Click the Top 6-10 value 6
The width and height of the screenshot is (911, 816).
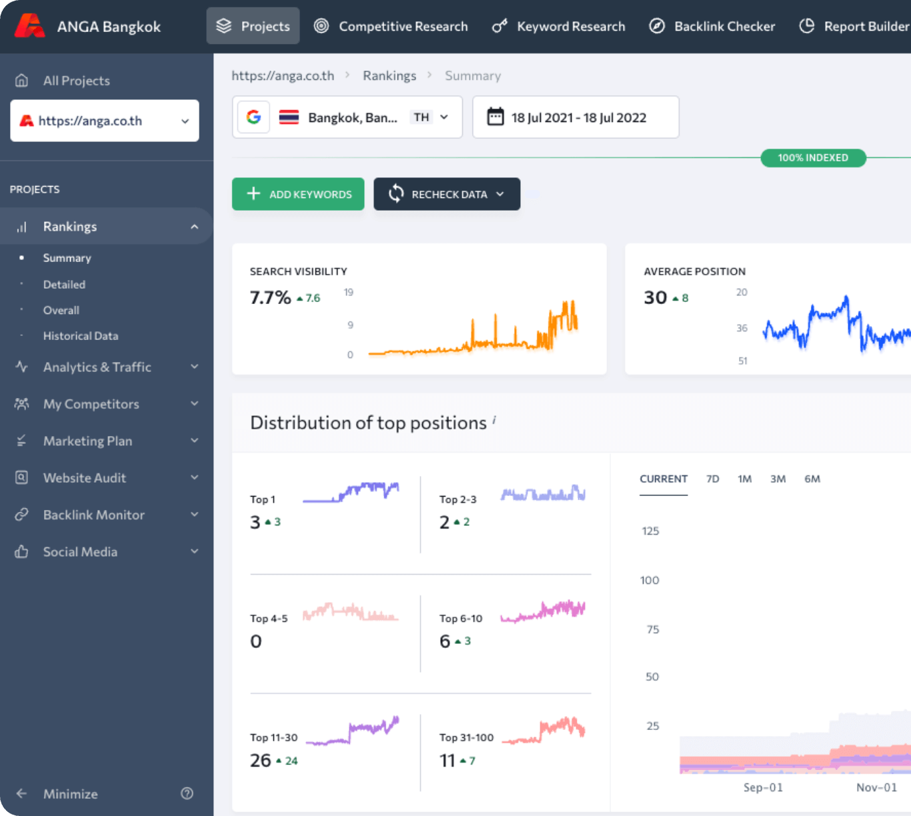tap(445, 641)
